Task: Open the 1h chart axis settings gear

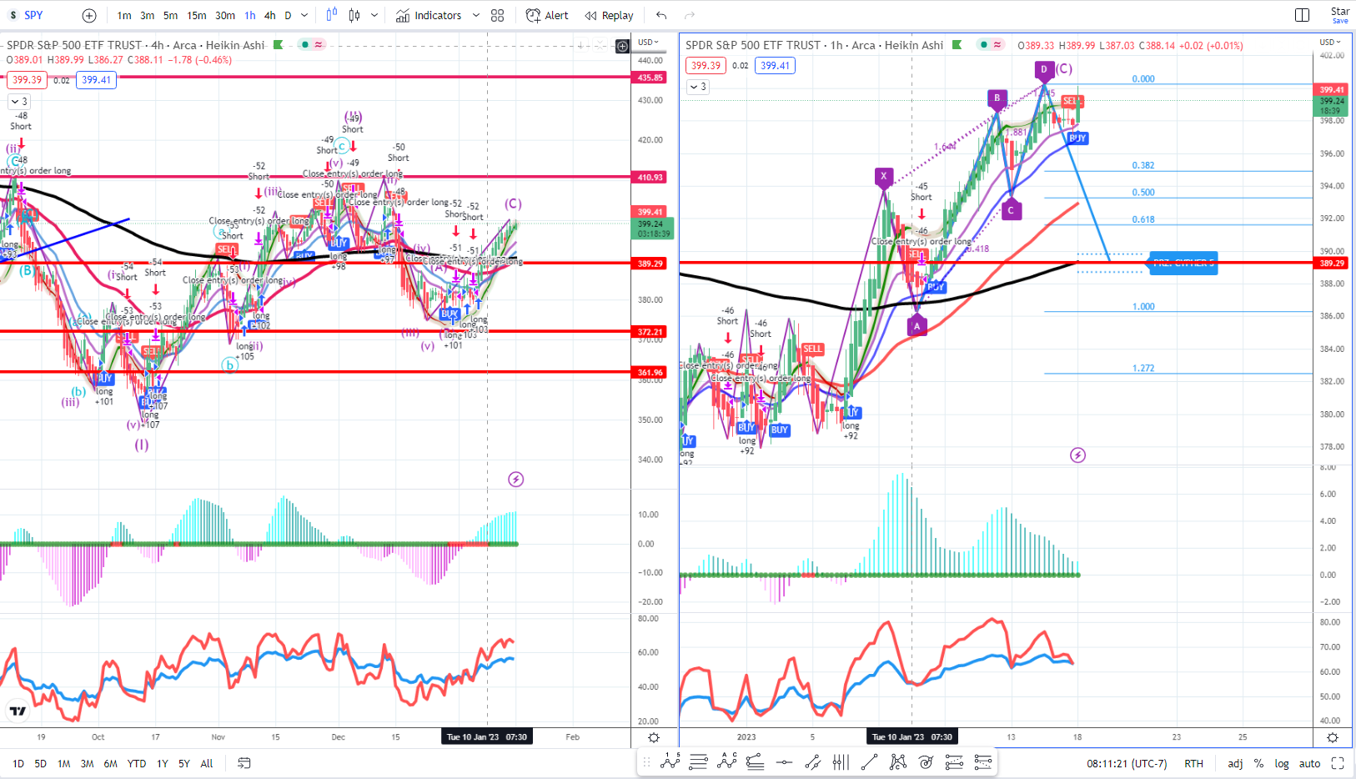Action: (x=1333, y=737)
